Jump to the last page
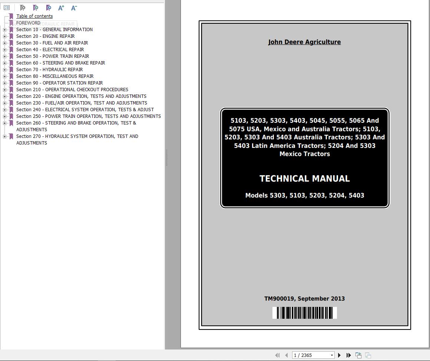430x361 pixels. pyautogui.click(x=348, y=355)
